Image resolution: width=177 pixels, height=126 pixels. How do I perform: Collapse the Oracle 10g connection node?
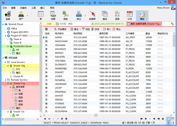(x=8, y=66)
